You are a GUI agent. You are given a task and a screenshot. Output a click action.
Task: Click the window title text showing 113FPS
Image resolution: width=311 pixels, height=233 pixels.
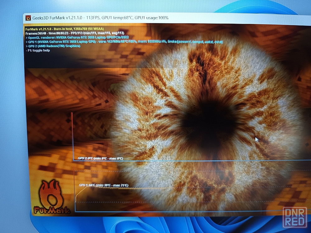pyautogui.click(x=100, y=18)
